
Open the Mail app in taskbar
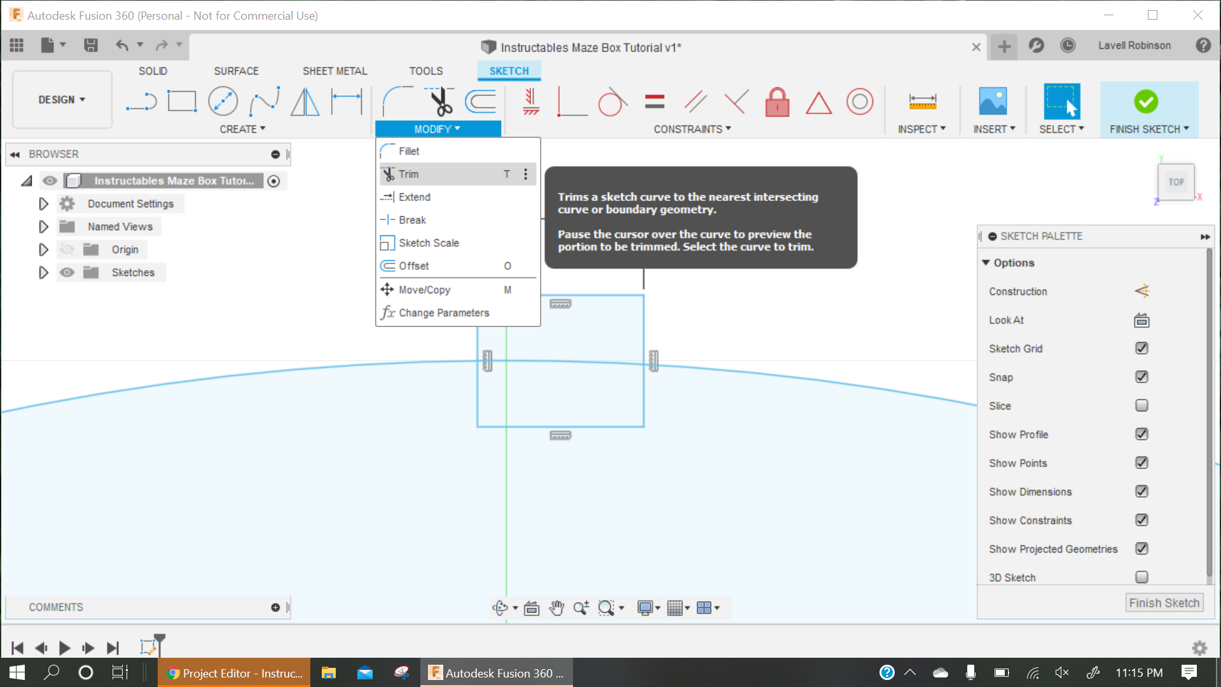click(x=365, y=672)
